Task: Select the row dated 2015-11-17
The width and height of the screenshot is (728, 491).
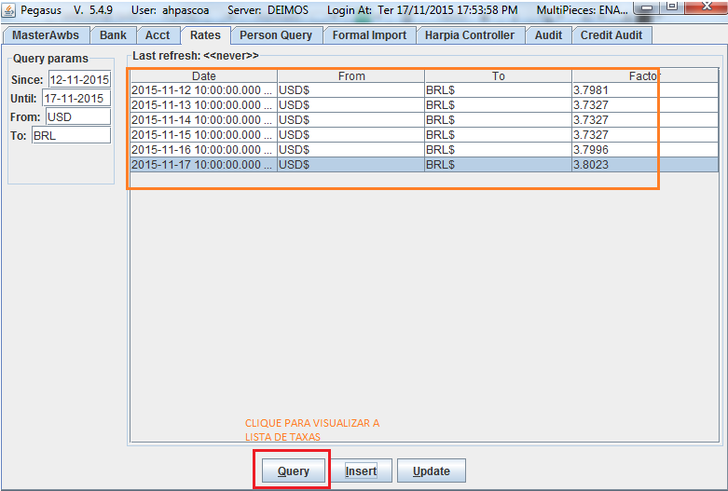Action: click(x=424, y=164)
